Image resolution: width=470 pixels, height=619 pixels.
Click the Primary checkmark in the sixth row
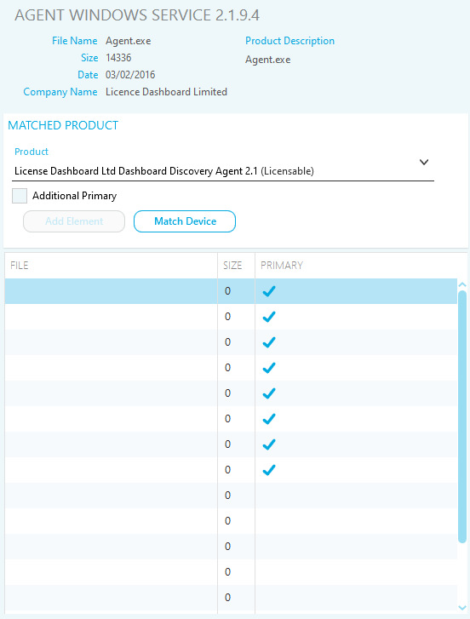[x=269, y=419]
